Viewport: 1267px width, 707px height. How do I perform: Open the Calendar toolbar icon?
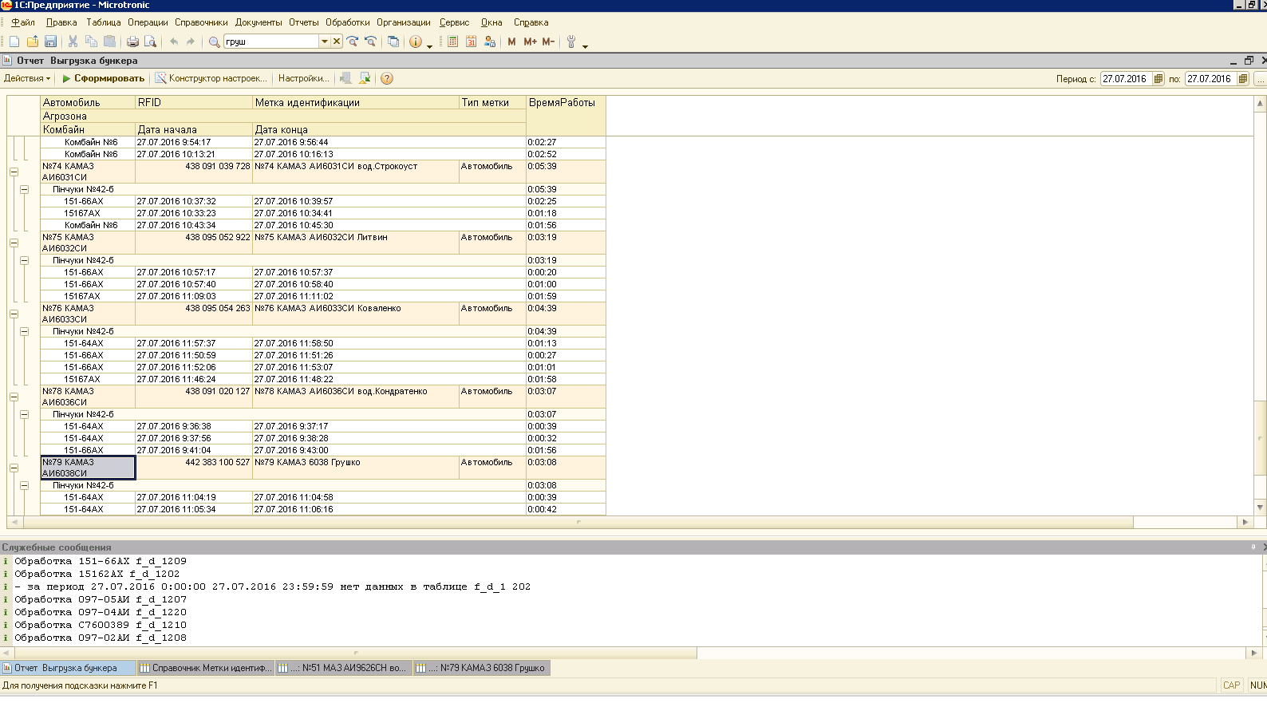coord(471,41)
